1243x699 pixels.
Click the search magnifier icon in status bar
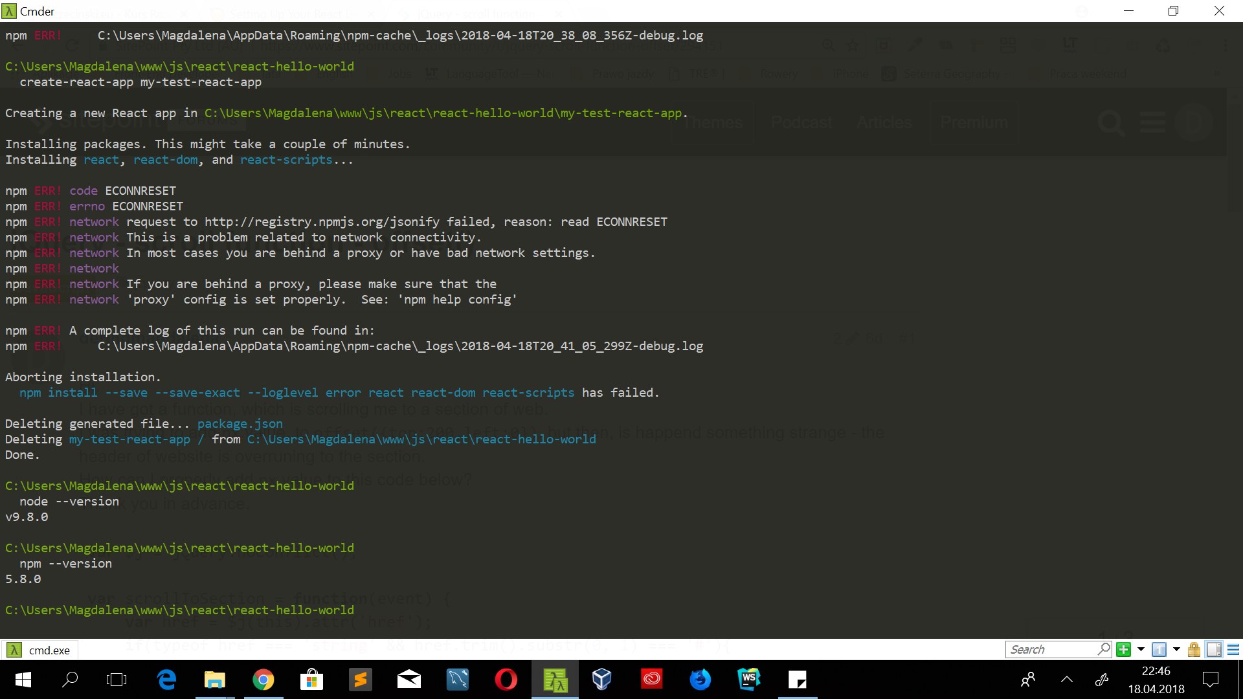coord(1104,649)
